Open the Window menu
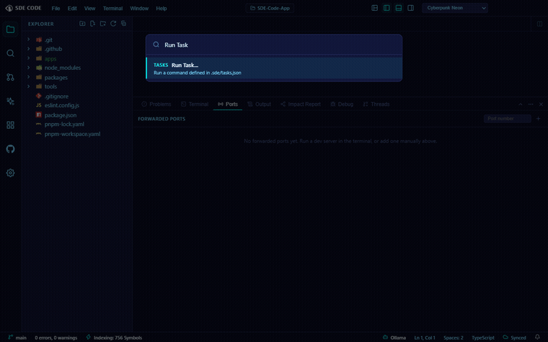 tap(139, 9)
